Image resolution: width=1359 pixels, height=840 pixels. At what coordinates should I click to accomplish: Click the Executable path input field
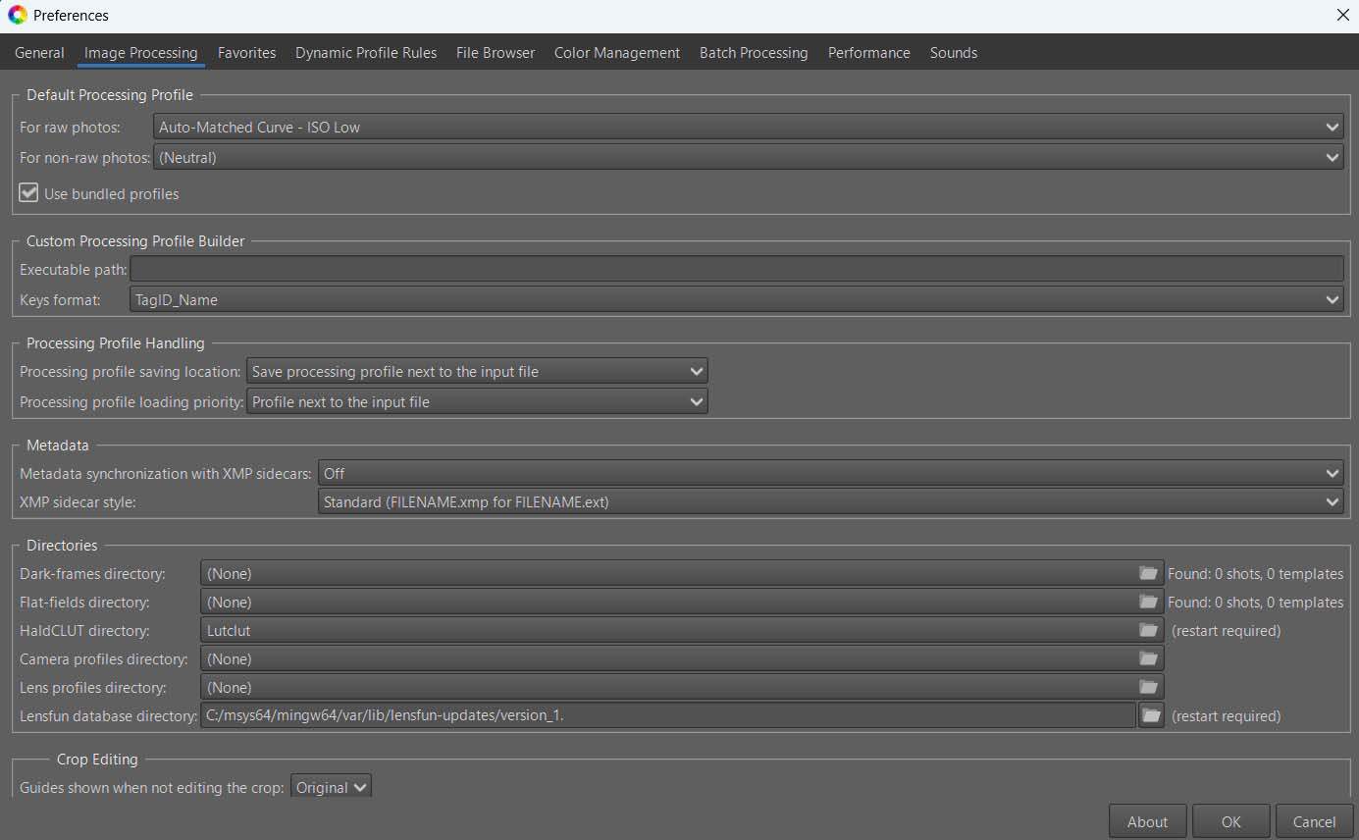click(736, 269)
